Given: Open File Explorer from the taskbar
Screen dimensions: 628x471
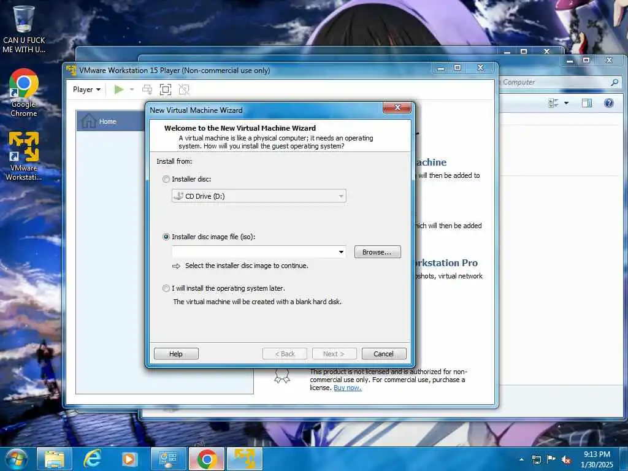Looking at the screenshot, I should click(x=55, y=459).
